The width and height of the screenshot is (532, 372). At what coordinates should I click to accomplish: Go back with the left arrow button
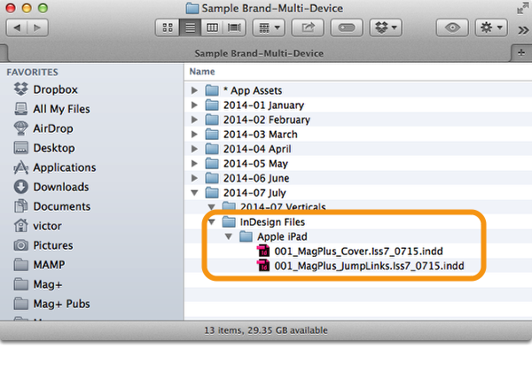click(x=17, y=27)
